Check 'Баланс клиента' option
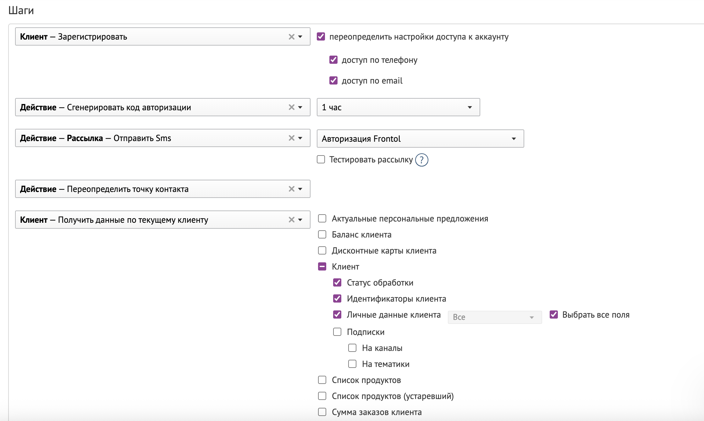This screenshot has height=421, width=704. (322, 235)
